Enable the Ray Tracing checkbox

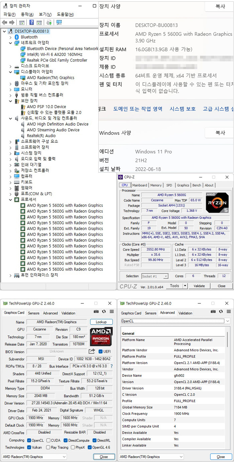(48, 447)
